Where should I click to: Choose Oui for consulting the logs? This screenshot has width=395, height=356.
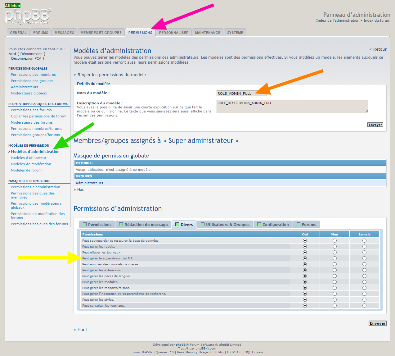(x=305, y=306)
